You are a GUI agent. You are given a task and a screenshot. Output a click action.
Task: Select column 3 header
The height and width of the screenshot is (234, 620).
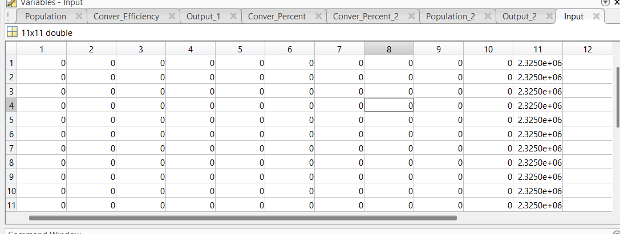[140, 50]
